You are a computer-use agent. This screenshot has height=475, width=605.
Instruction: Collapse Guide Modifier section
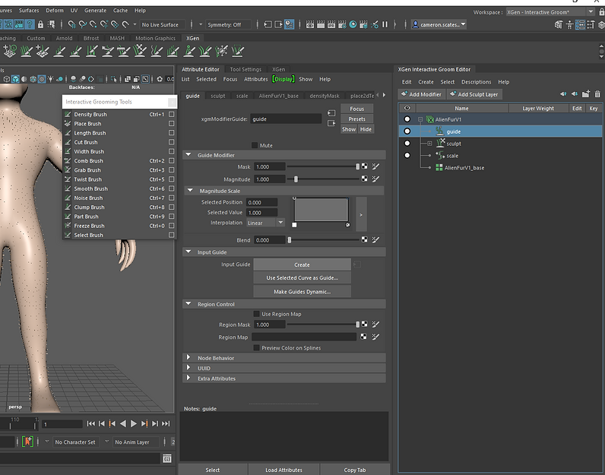pyautogui.click(x=188, y=155)
